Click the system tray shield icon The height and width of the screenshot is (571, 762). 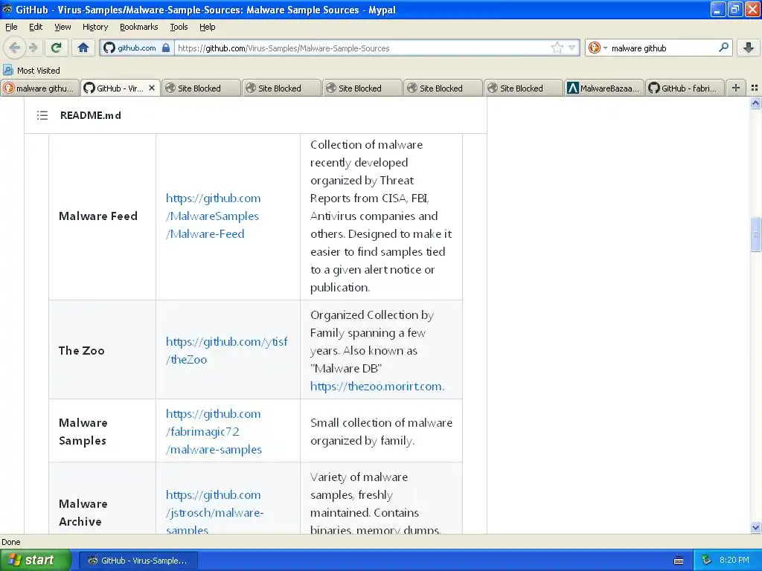point(706,560)
